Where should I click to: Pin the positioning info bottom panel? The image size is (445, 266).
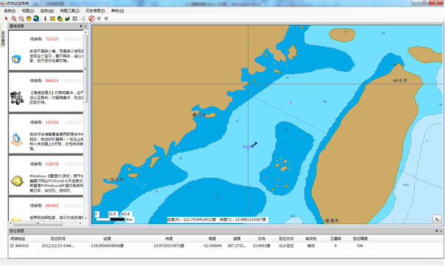click(x=436, y=231)
